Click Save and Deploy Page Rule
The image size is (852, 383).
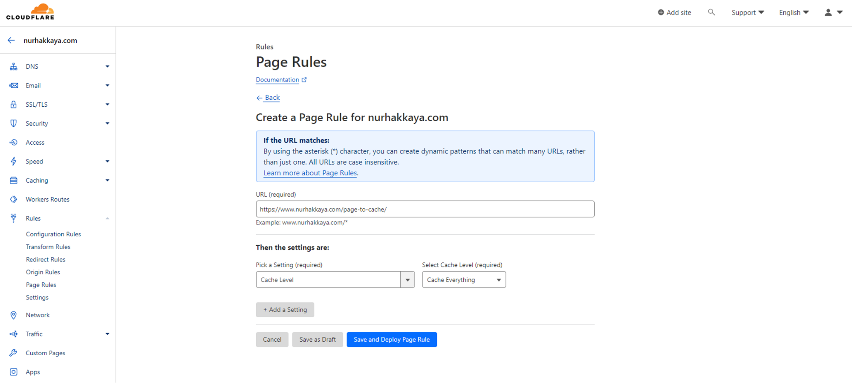tap(392, 339)
